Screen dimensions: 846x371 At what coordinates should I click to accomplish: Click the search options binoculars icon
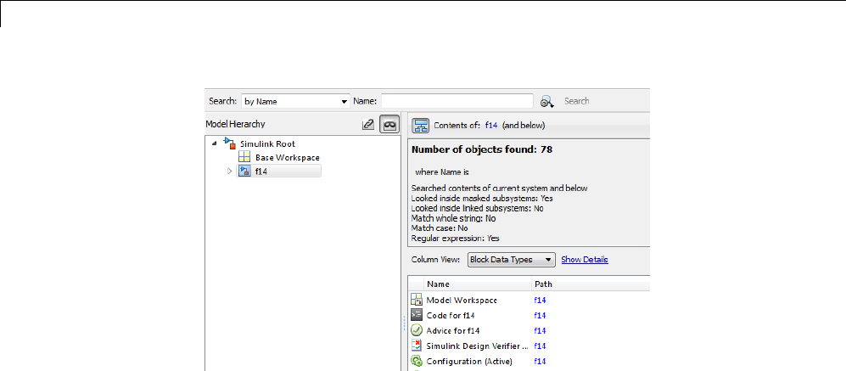coord(547,102)
